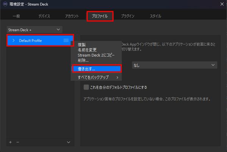227x152 pixels.
Task: Open the なし application dropdown
Action: coord(174,65)
